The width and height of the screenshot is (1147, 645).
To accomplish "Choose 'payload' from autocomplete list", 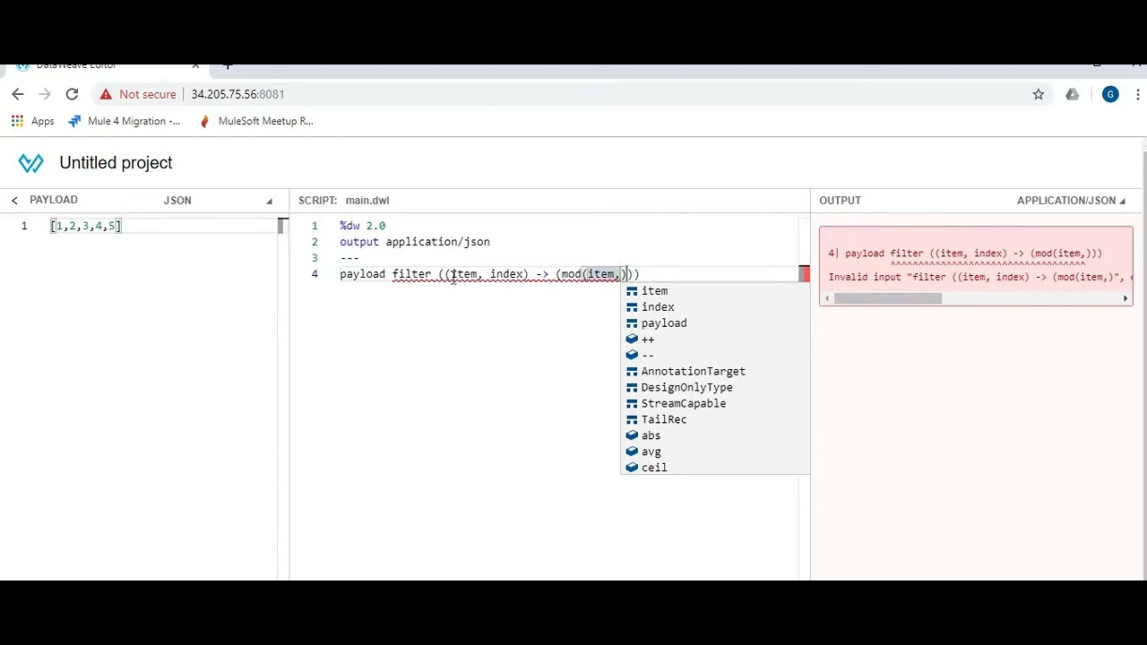I will pos(714,323).
